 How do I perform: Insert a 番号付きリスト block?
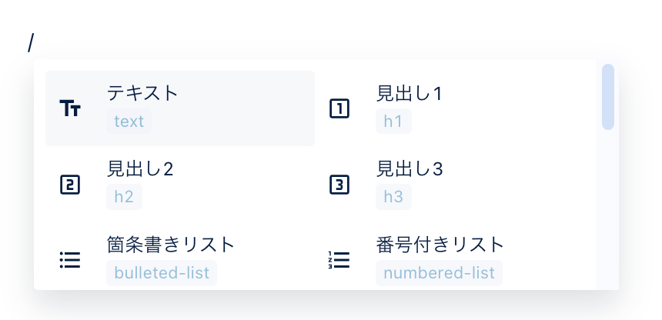tap(450, 257)
